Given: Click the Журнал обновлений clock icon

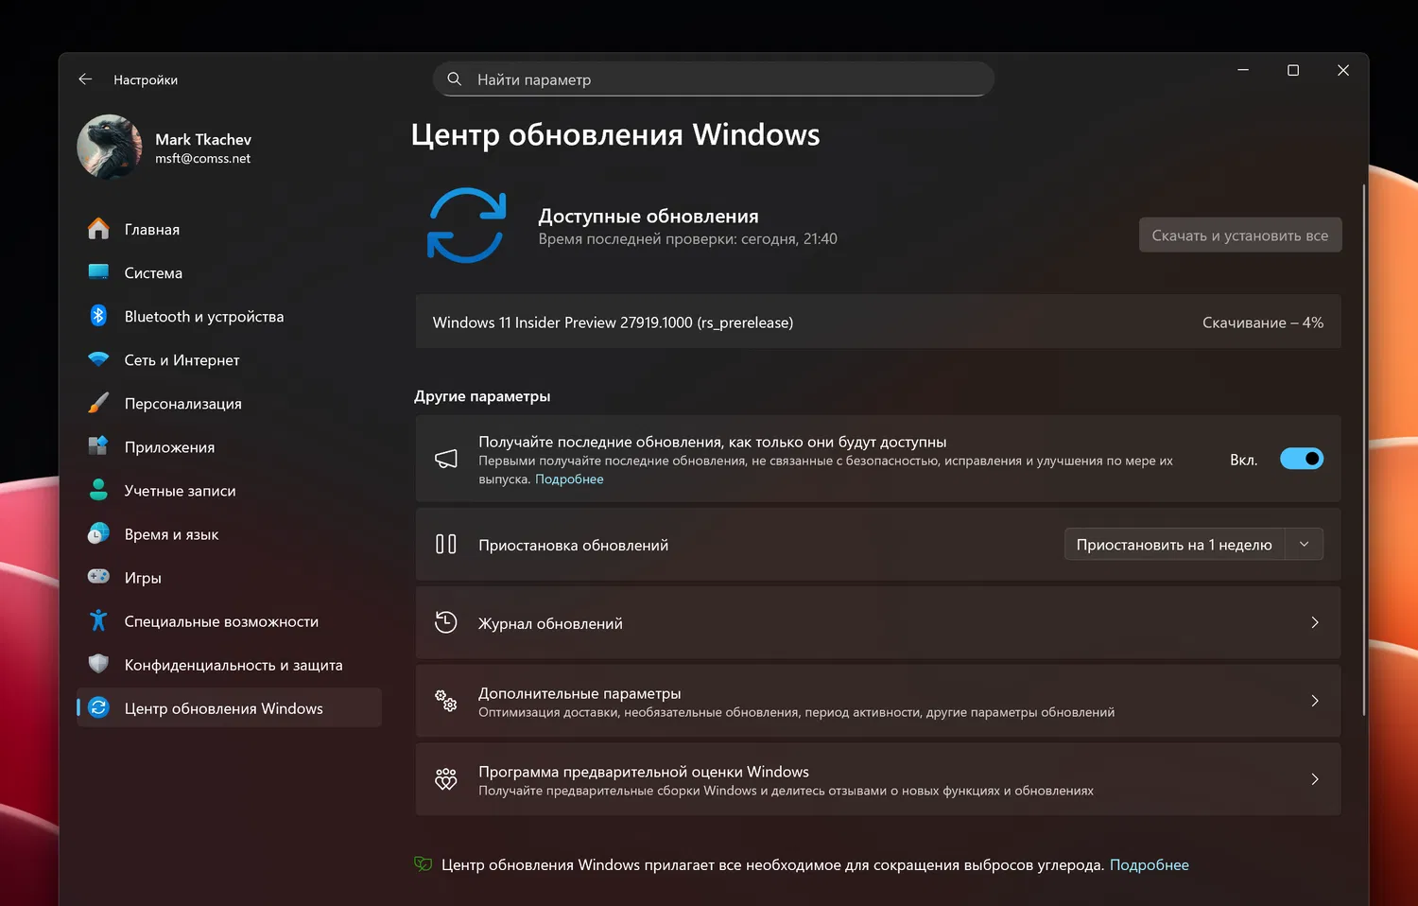Looking at the screenshot, I should tap(445, 622).
